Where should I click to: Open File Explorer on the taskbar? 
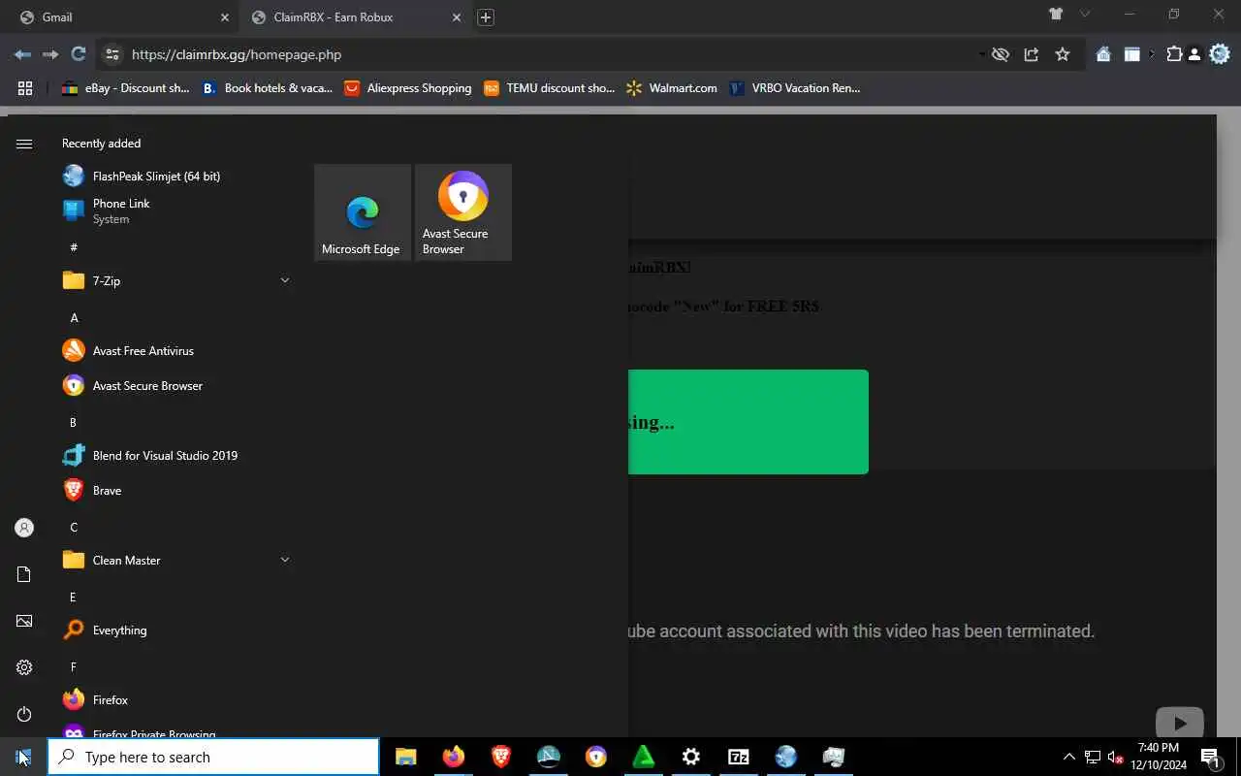coord(405,757)
